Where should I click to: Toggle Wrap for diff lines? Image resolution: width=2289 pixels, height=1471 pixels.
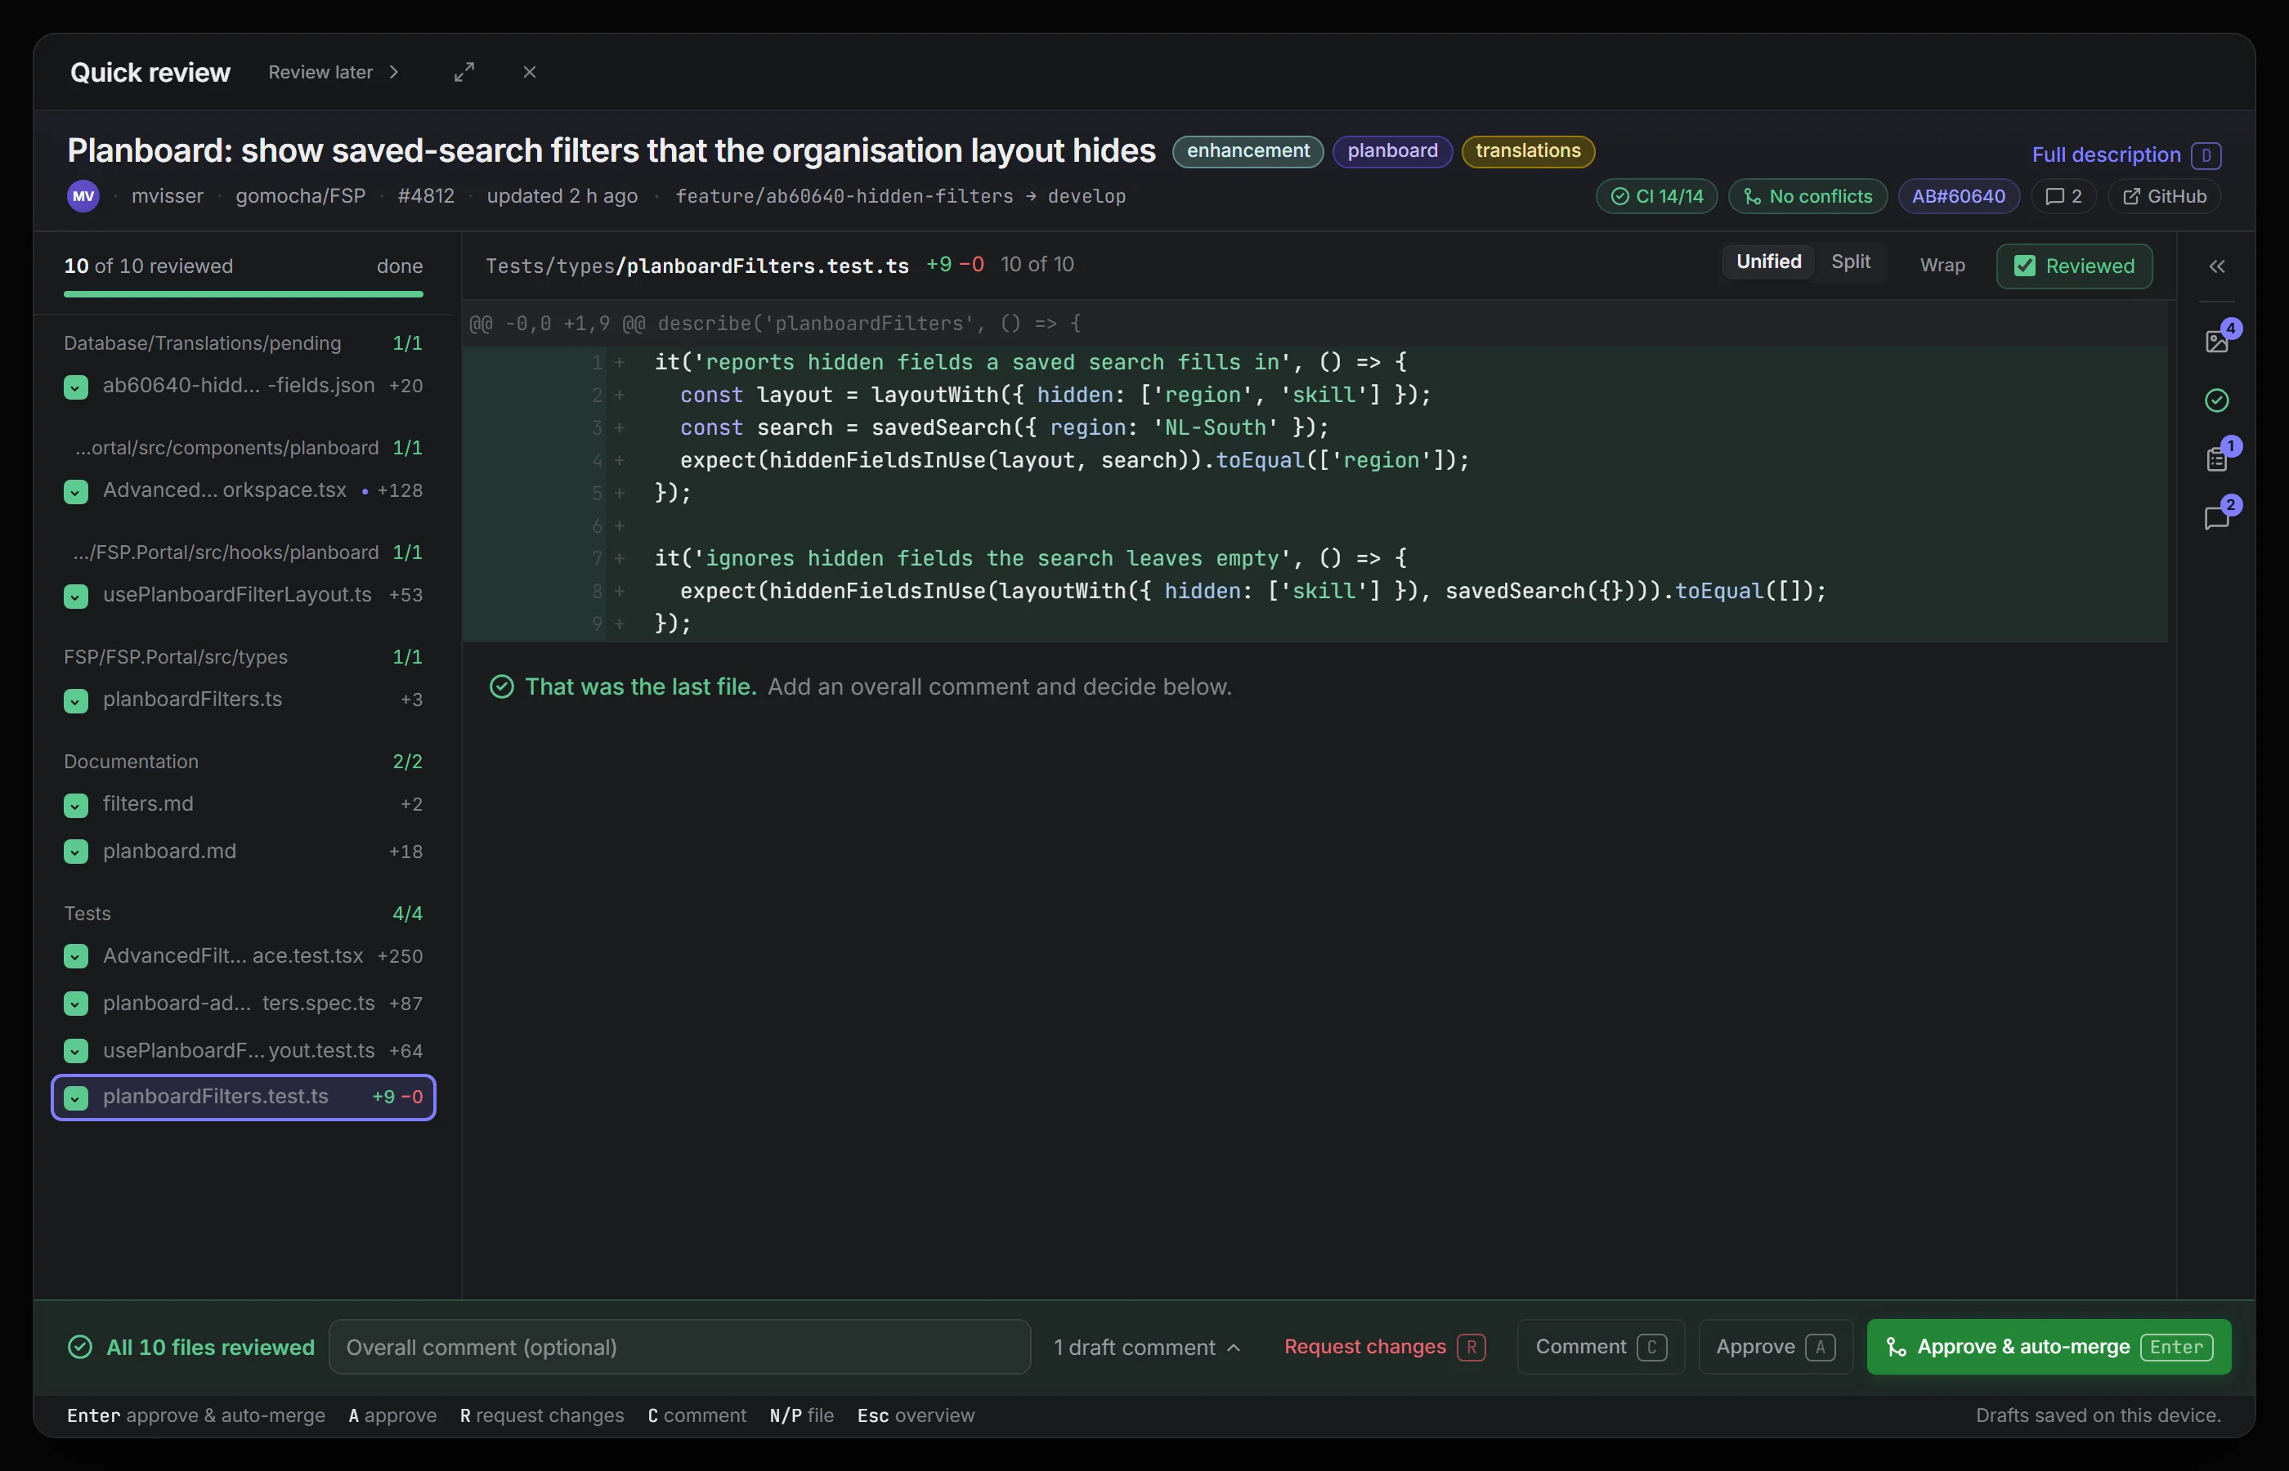1942,266
